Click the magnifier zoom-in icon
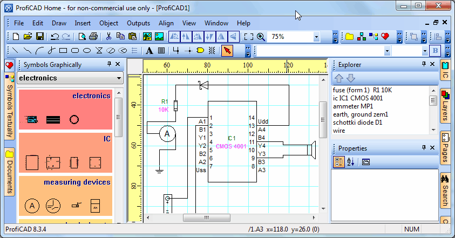This screenshot has width=455, height=238. pos(261,37)
